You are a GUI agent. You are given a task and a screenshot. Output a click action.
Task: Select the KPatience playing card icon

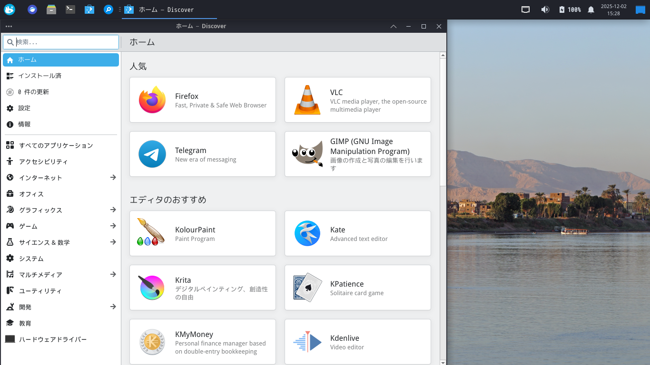pos(307,288)
